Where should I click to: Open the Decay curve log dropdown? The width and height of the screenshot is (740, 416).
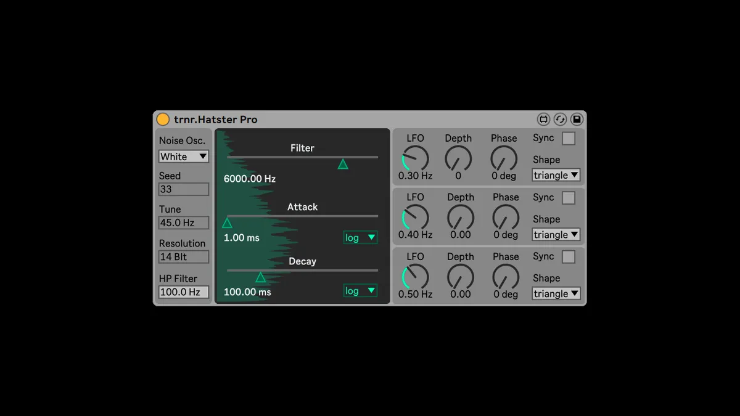360,291
